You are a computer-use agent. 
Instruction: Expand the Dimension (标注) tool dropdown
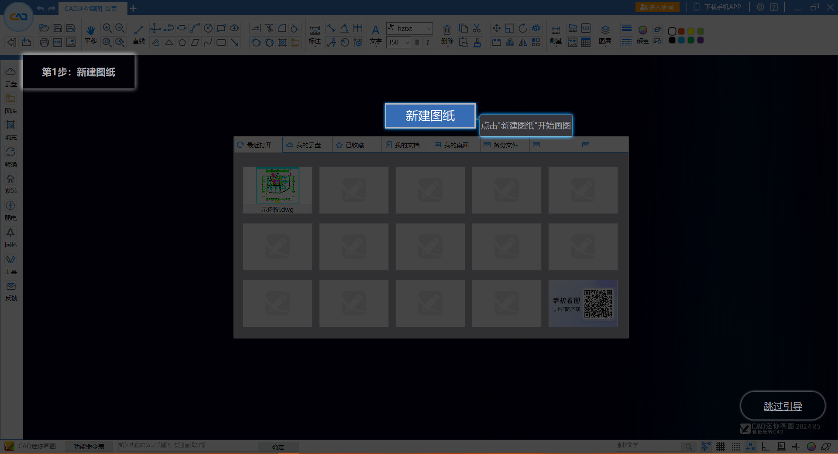coord(315,46)
